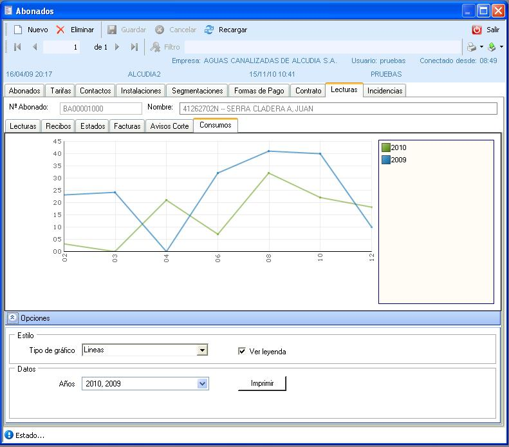
Task: Click the green 2010 legend swatch
Action: (386, 147)
